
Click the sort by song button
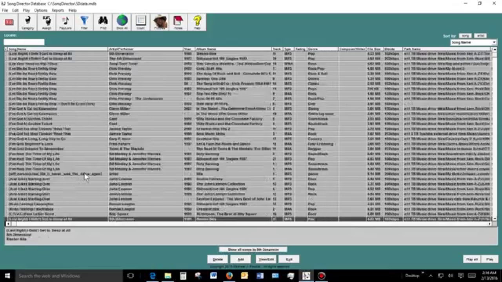point(465,36)
